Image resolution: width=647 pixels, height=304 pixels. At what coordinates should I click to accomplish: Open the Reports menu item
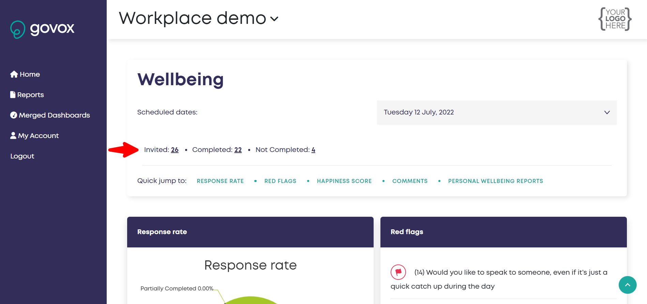27,95
